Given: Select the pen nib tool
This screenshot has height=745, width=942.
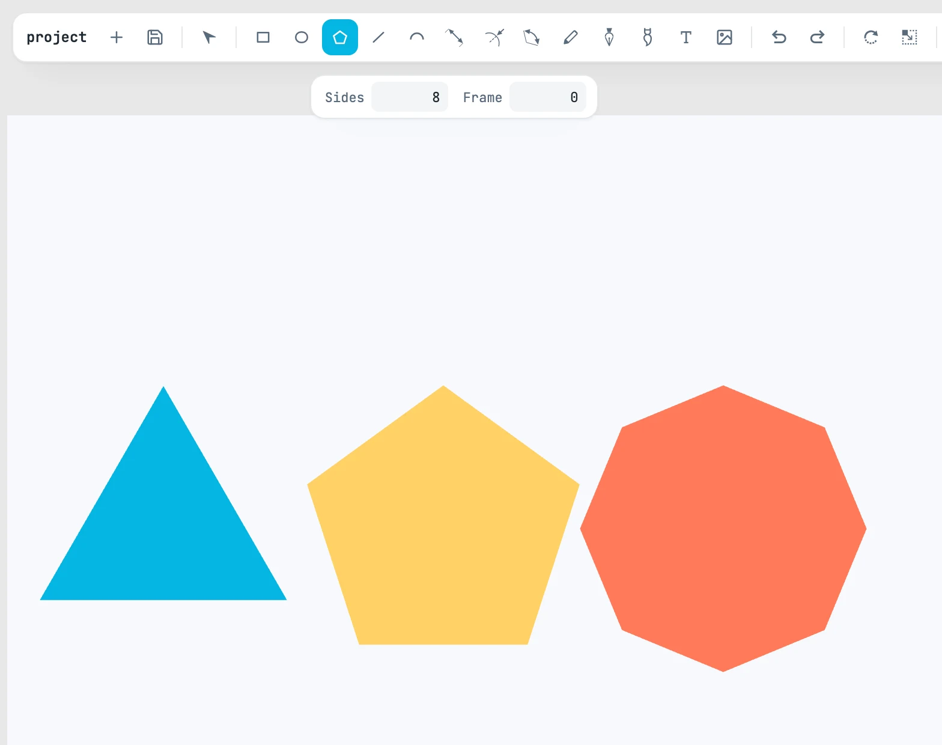Looking at the screenshot, I should click(609, 37).
